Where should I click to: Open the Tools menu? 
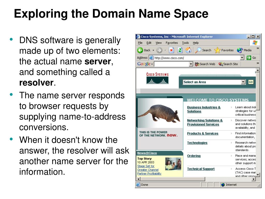point(185,43)
